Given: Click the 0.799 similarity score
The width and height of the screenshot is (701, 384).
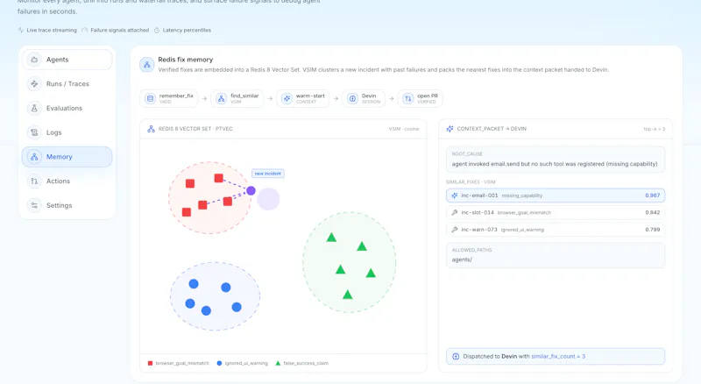Looking at the screenshot, I should [652, 230].
